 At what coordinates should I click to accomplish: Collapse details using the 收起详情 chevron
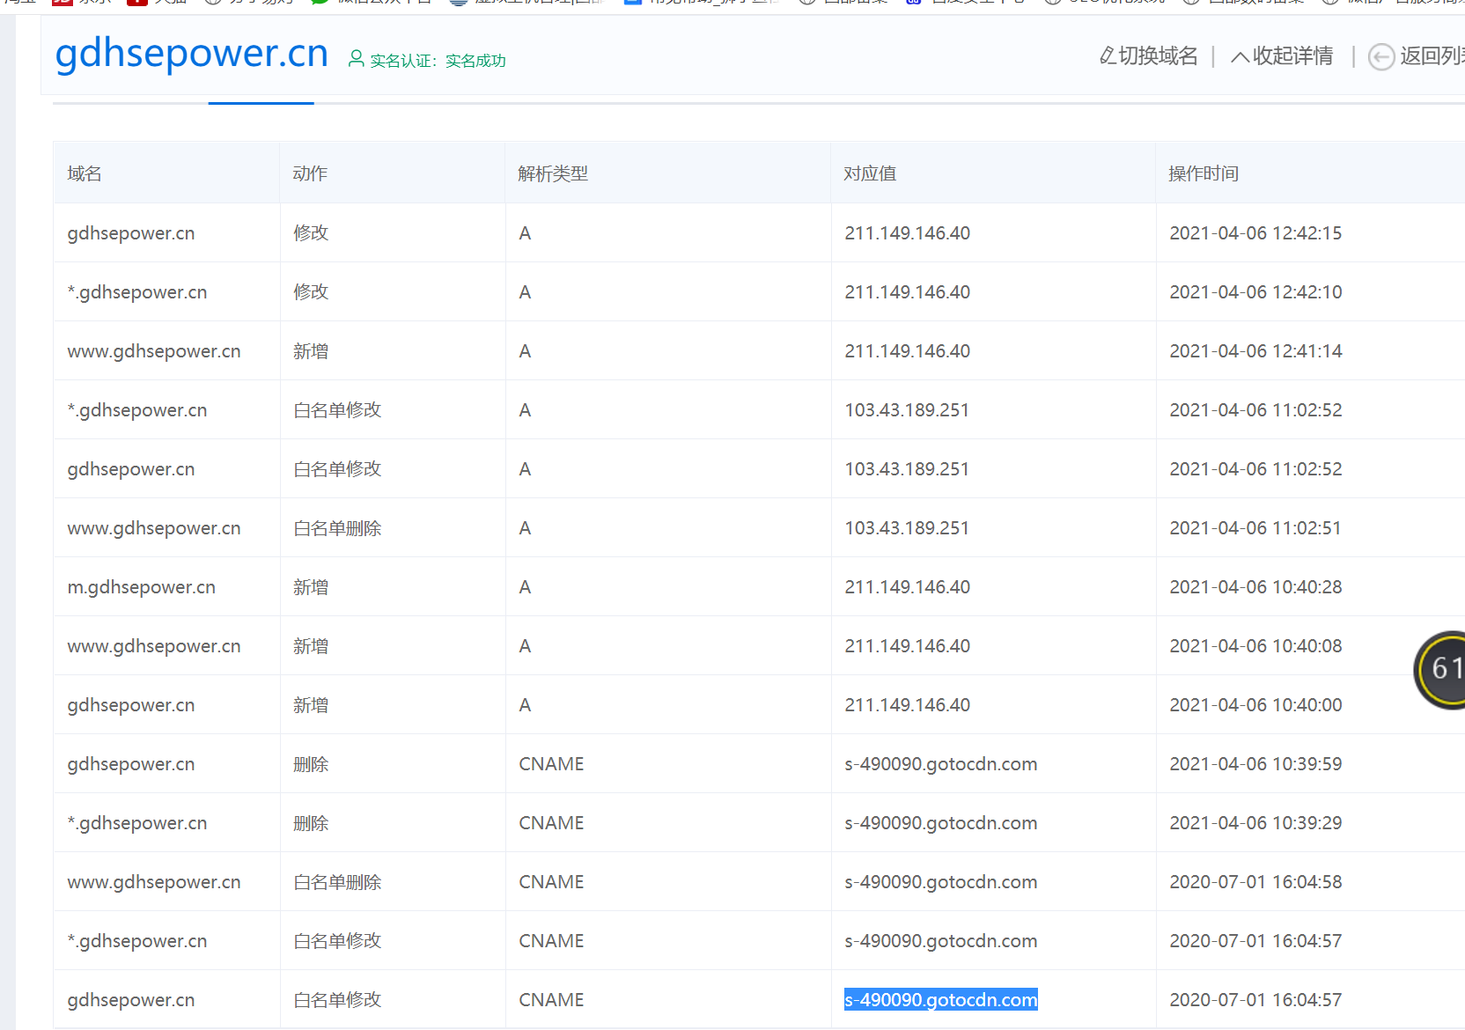(1239, 55)
